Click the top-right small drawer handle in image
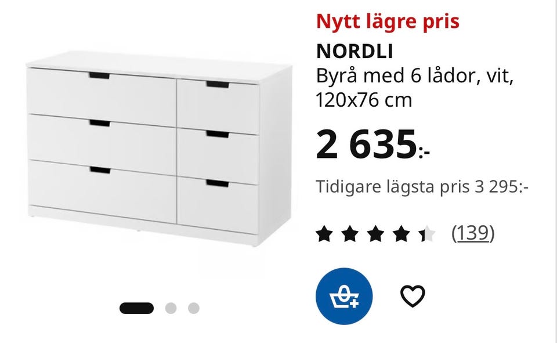The height and width of the screenshot is (343, 557). 218,85
